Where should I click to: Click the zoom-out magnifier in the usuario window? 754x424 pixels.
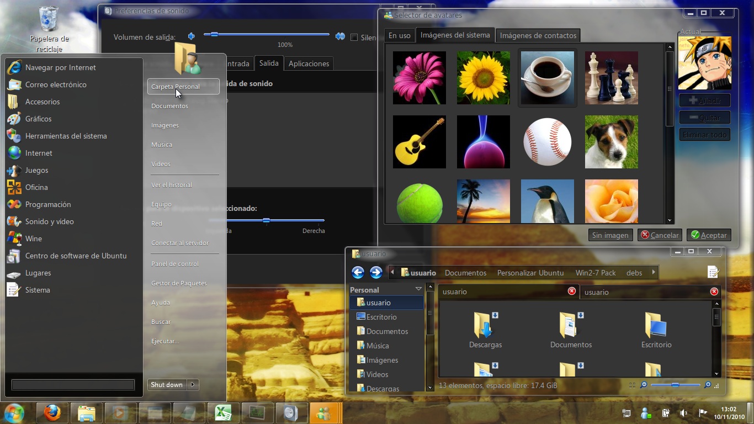[644, 385]
